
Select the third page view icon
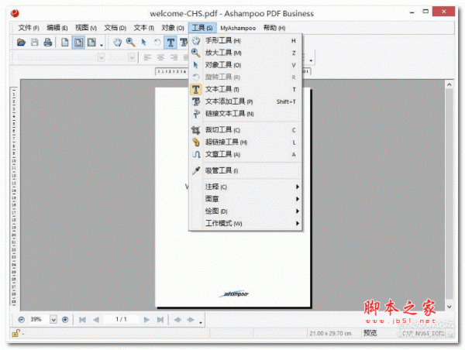[x=91, y=43]
